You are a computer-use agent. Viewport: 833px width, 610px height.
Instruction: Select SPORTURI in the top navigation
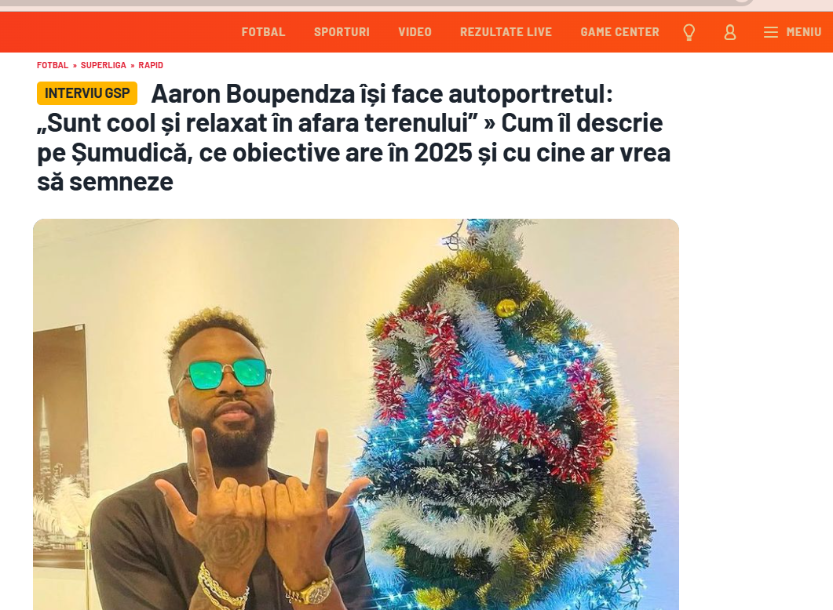click(342, 32)
